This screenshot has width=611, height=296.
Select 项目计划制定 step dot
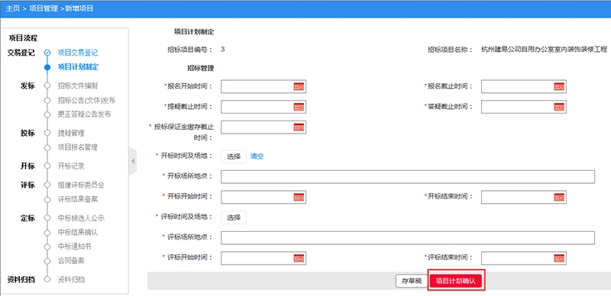[47, 67]
